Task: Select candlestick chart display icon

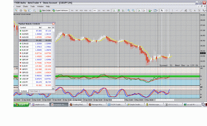Action: click(119, 11)
